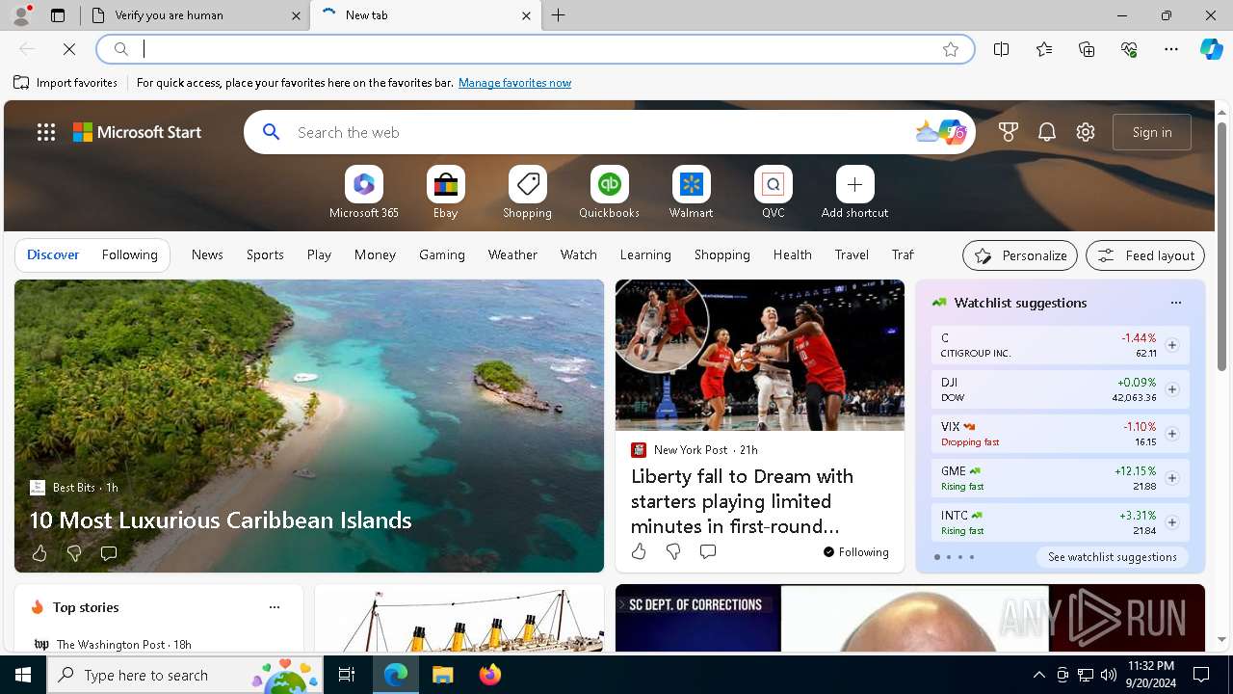The width and height of the screenshot is (1233, 694).
Task: Open Watchlist suggestions more options menu
Action: [x=1175, y=303]
